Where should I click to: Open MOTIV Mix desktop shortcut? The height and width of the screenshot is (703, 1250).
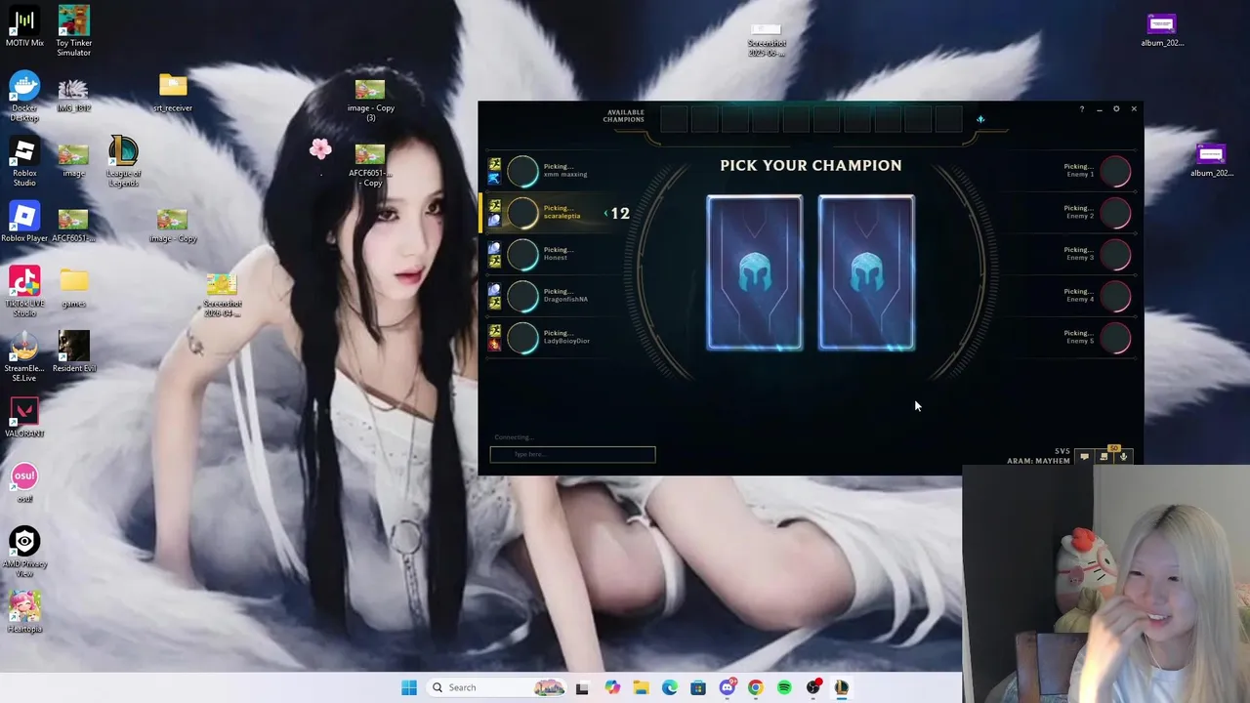coord(24,27)
